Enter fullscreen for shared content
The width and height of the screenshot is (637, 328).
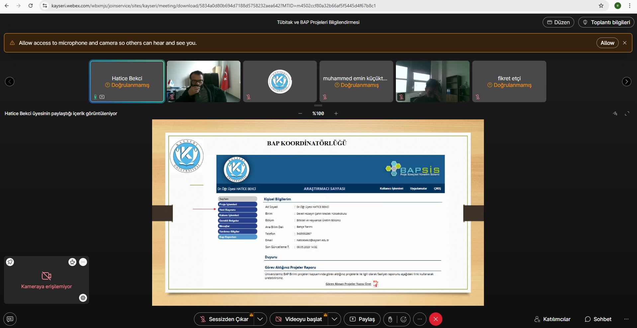[x=627, y=113]
